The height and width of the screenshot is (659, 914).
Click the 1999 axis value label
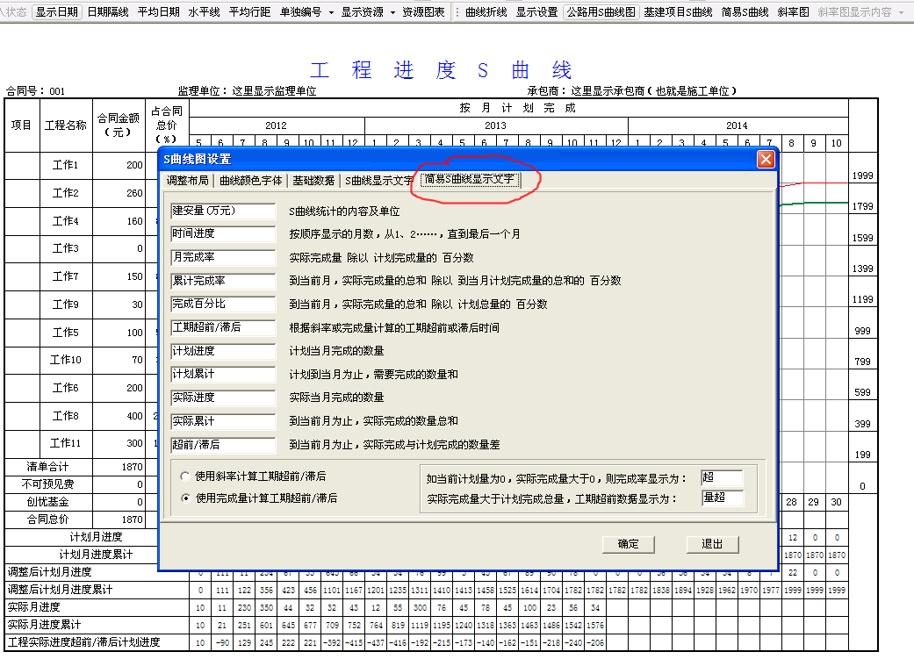pos(863,176)
